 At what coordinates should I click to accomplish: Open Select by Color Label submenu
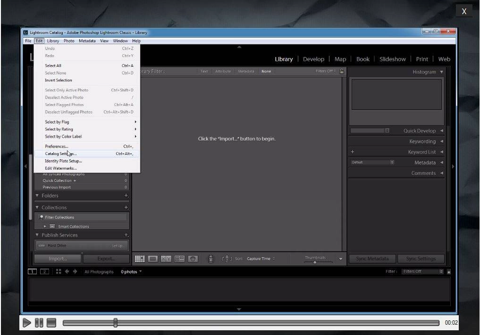coord(87,137)
